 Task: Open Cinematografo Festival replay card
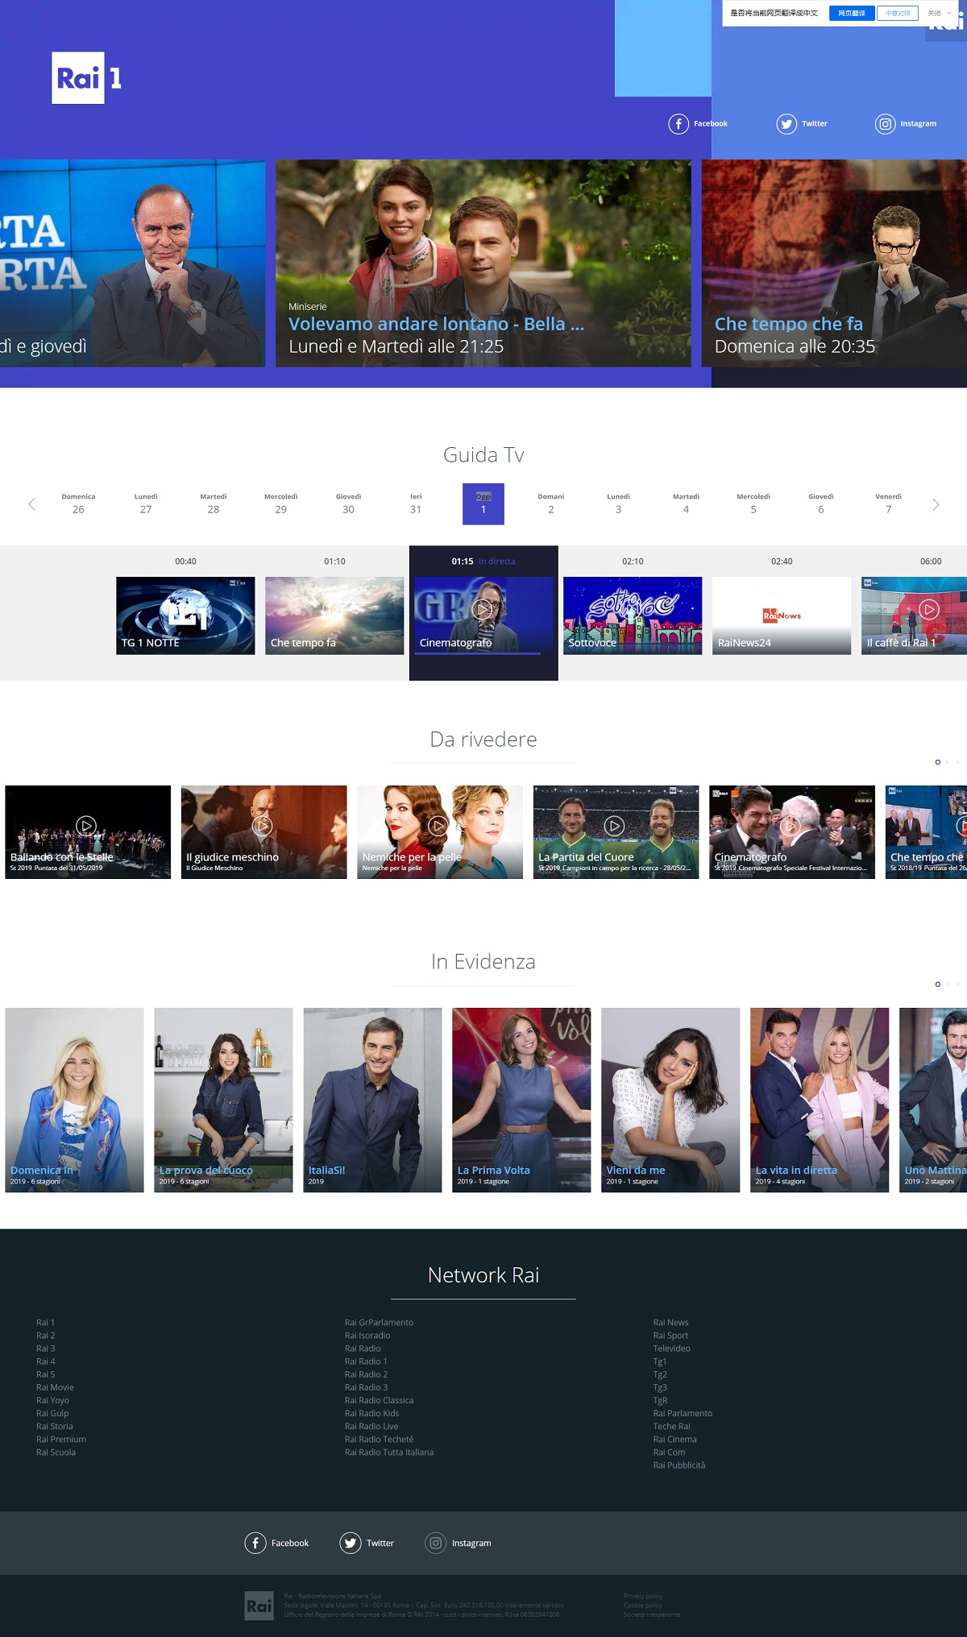[792, 832]
